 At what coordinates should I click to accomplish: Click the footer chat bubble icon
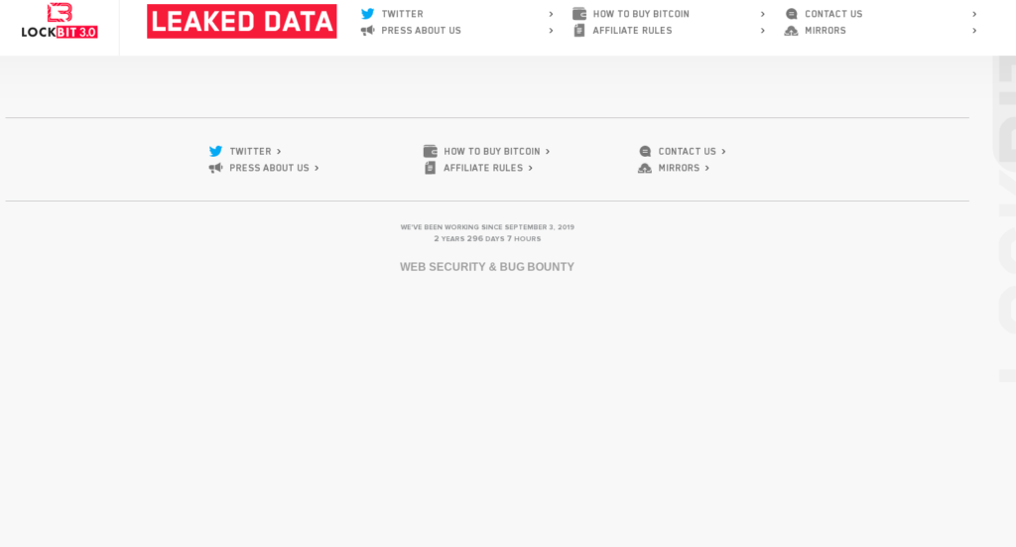click(x=645, y=151)
